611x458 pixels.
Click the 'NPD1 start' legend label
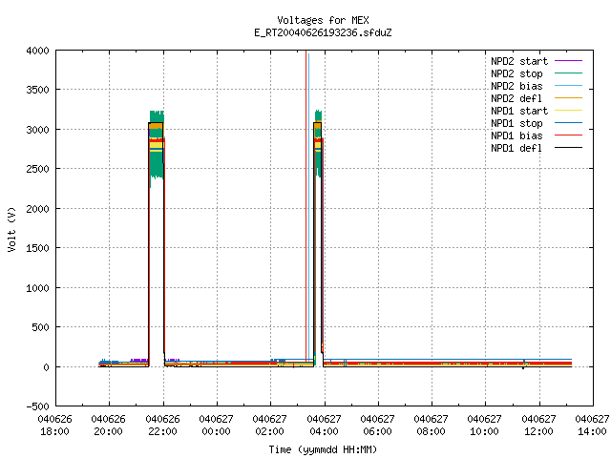pos(519,111)
